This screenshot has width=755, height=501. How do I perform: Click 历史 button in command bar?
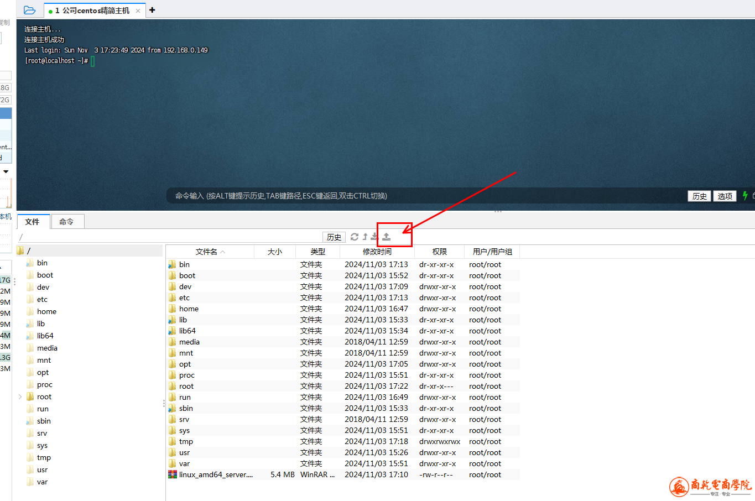(699, 196)
